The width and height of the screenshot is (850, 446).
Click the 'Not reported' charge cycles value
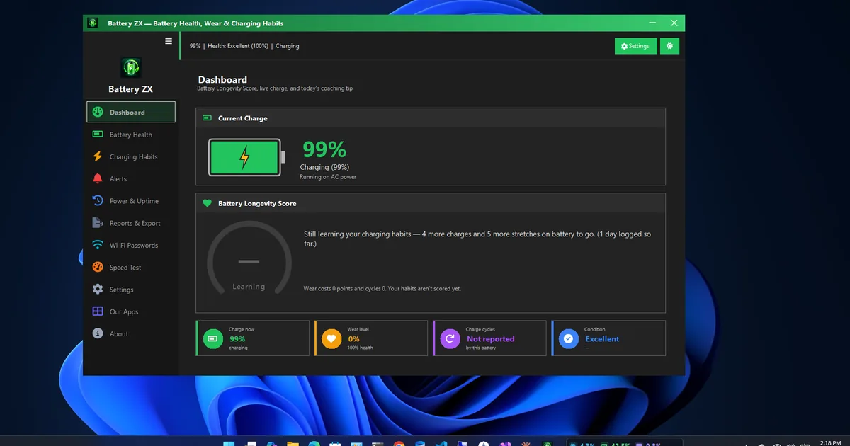click(x=491, y=339)
